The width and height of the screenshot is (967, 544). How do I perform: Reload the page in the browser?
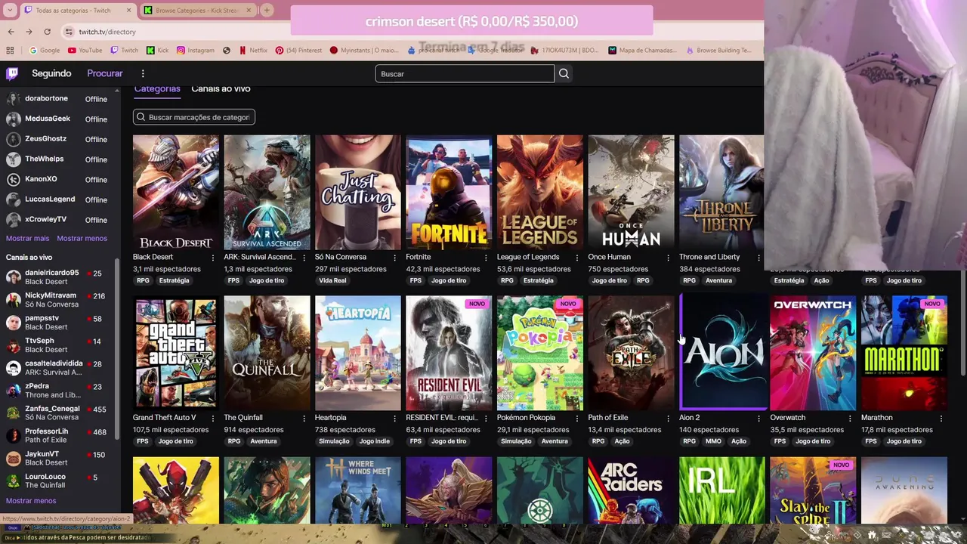[x=47, y=32]
